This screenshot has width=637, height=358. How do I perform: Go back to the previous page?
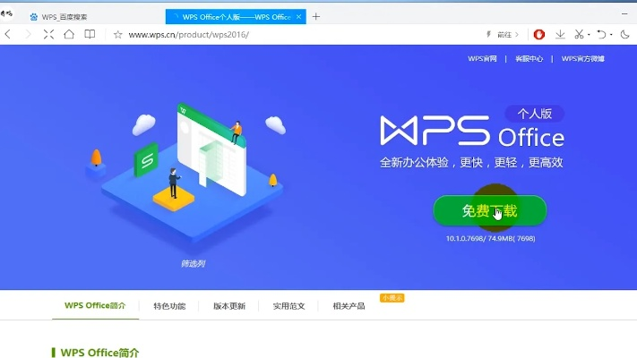pos(8,34)
